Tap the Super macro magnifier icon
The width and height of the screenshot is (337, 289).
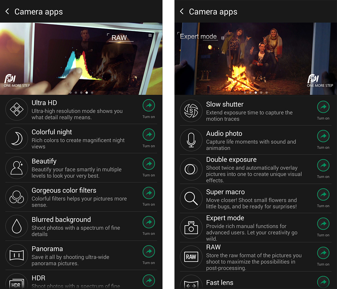[191, 198]
